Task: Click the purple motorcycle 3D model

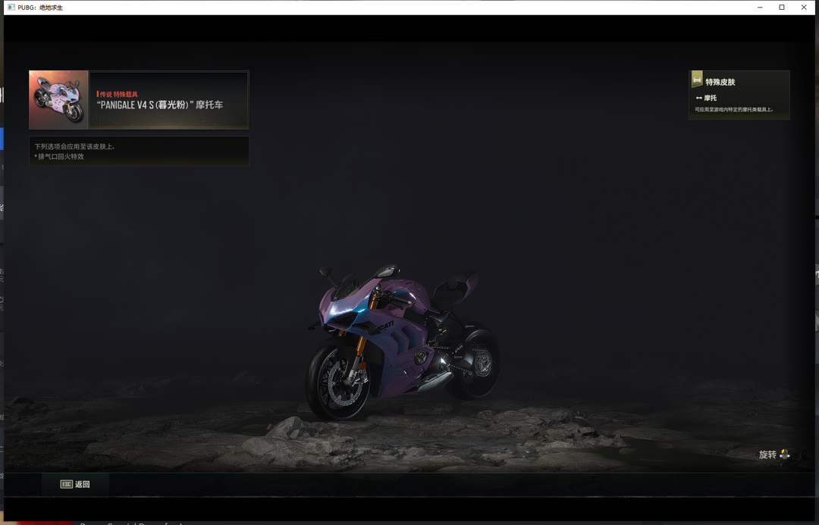Action: point(403,342)
